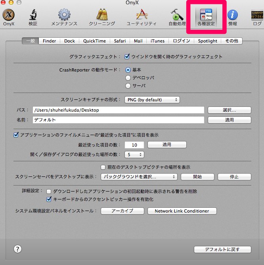Viewport: 264px width, 265px height.
Task: Switch to the Dock tab
Action: pyautogui.click(x=69, y=41)
